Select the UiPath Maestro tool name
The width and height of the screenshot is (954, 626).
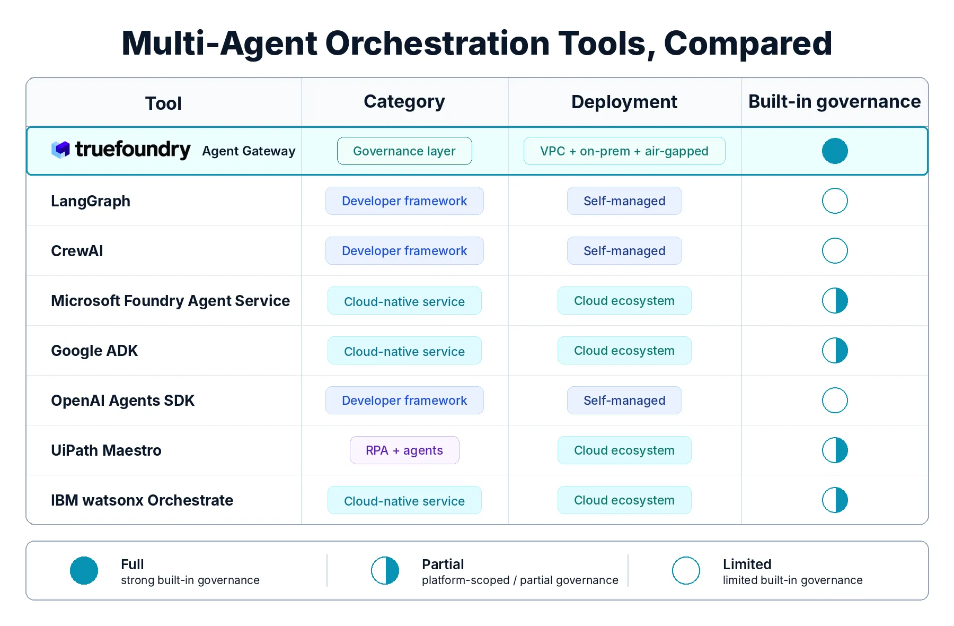pyautogui.click(x=106, y=450)
